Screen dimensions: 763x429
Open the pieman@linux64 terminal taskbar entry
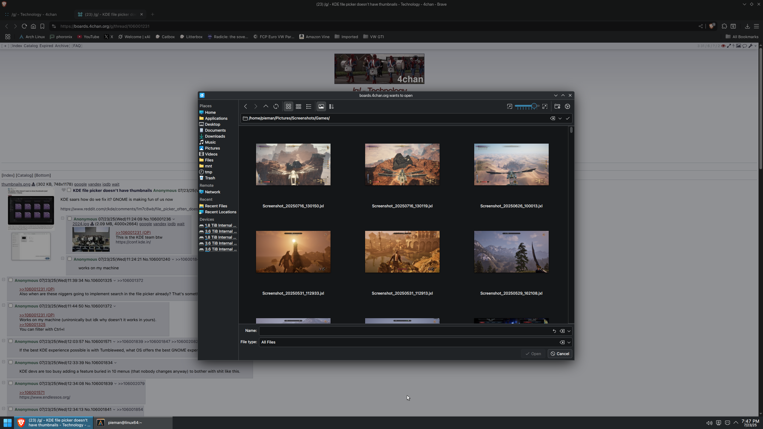tap(133, 422)
